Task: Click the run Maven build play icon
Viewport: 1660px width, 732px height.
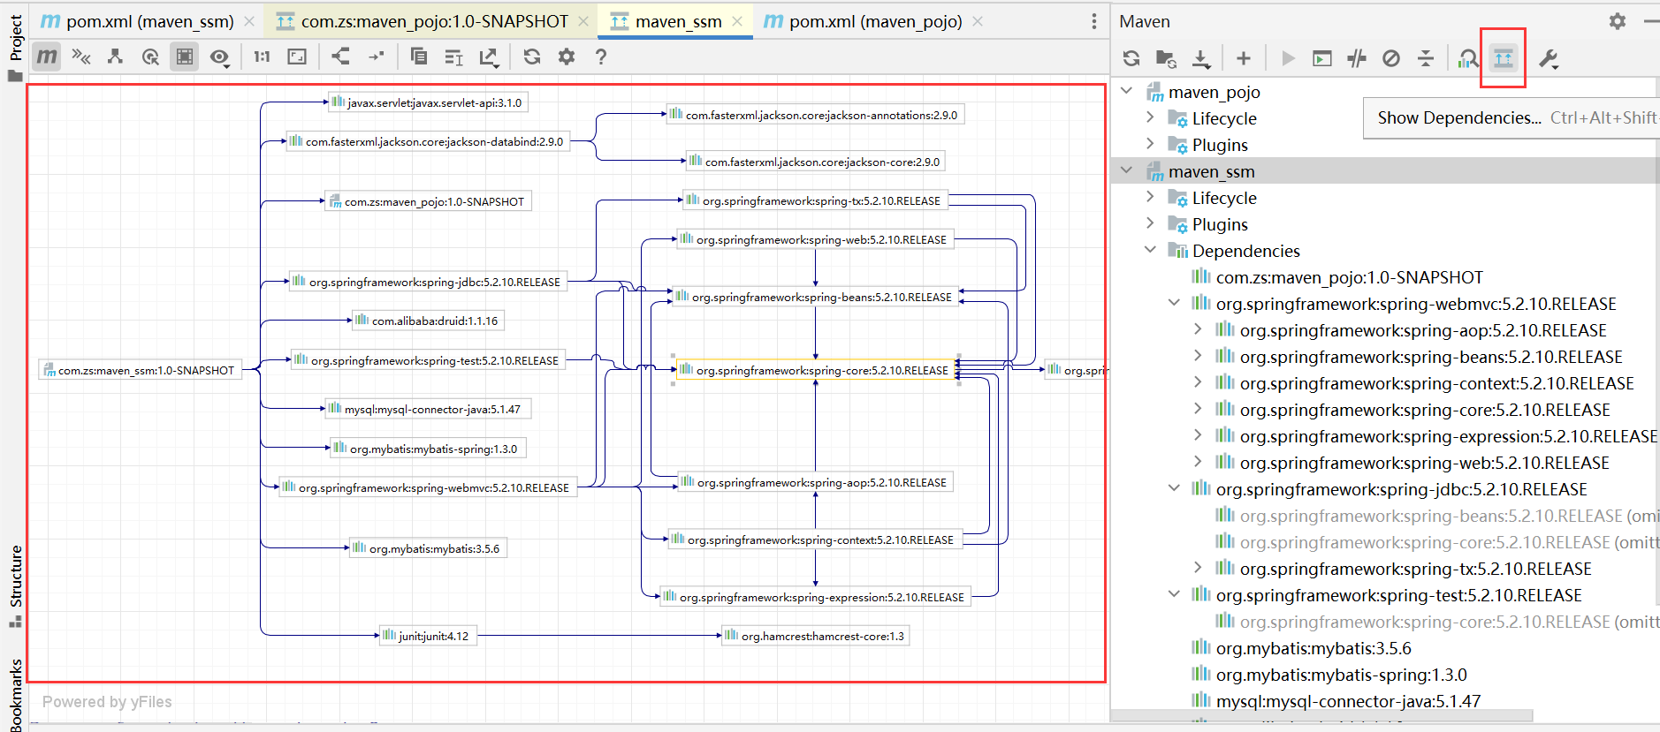Action: (1288, 58)
